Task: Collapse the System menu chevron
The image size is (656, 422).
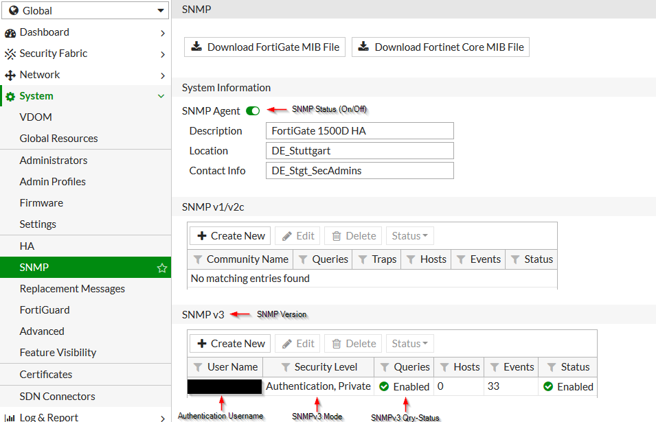Action: (161, 96)
